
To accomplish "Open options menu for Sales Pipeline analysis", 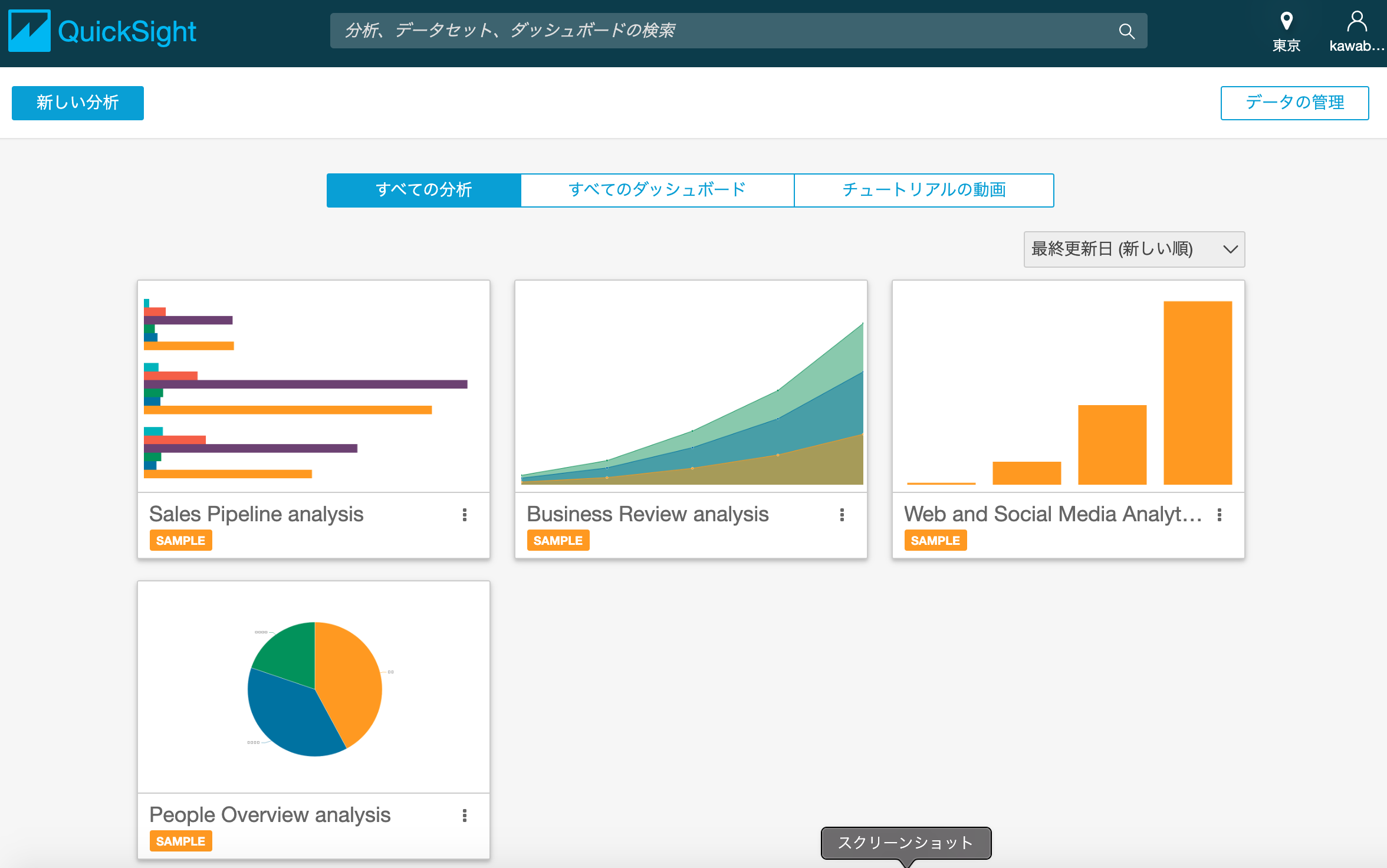I will point(465,515).
